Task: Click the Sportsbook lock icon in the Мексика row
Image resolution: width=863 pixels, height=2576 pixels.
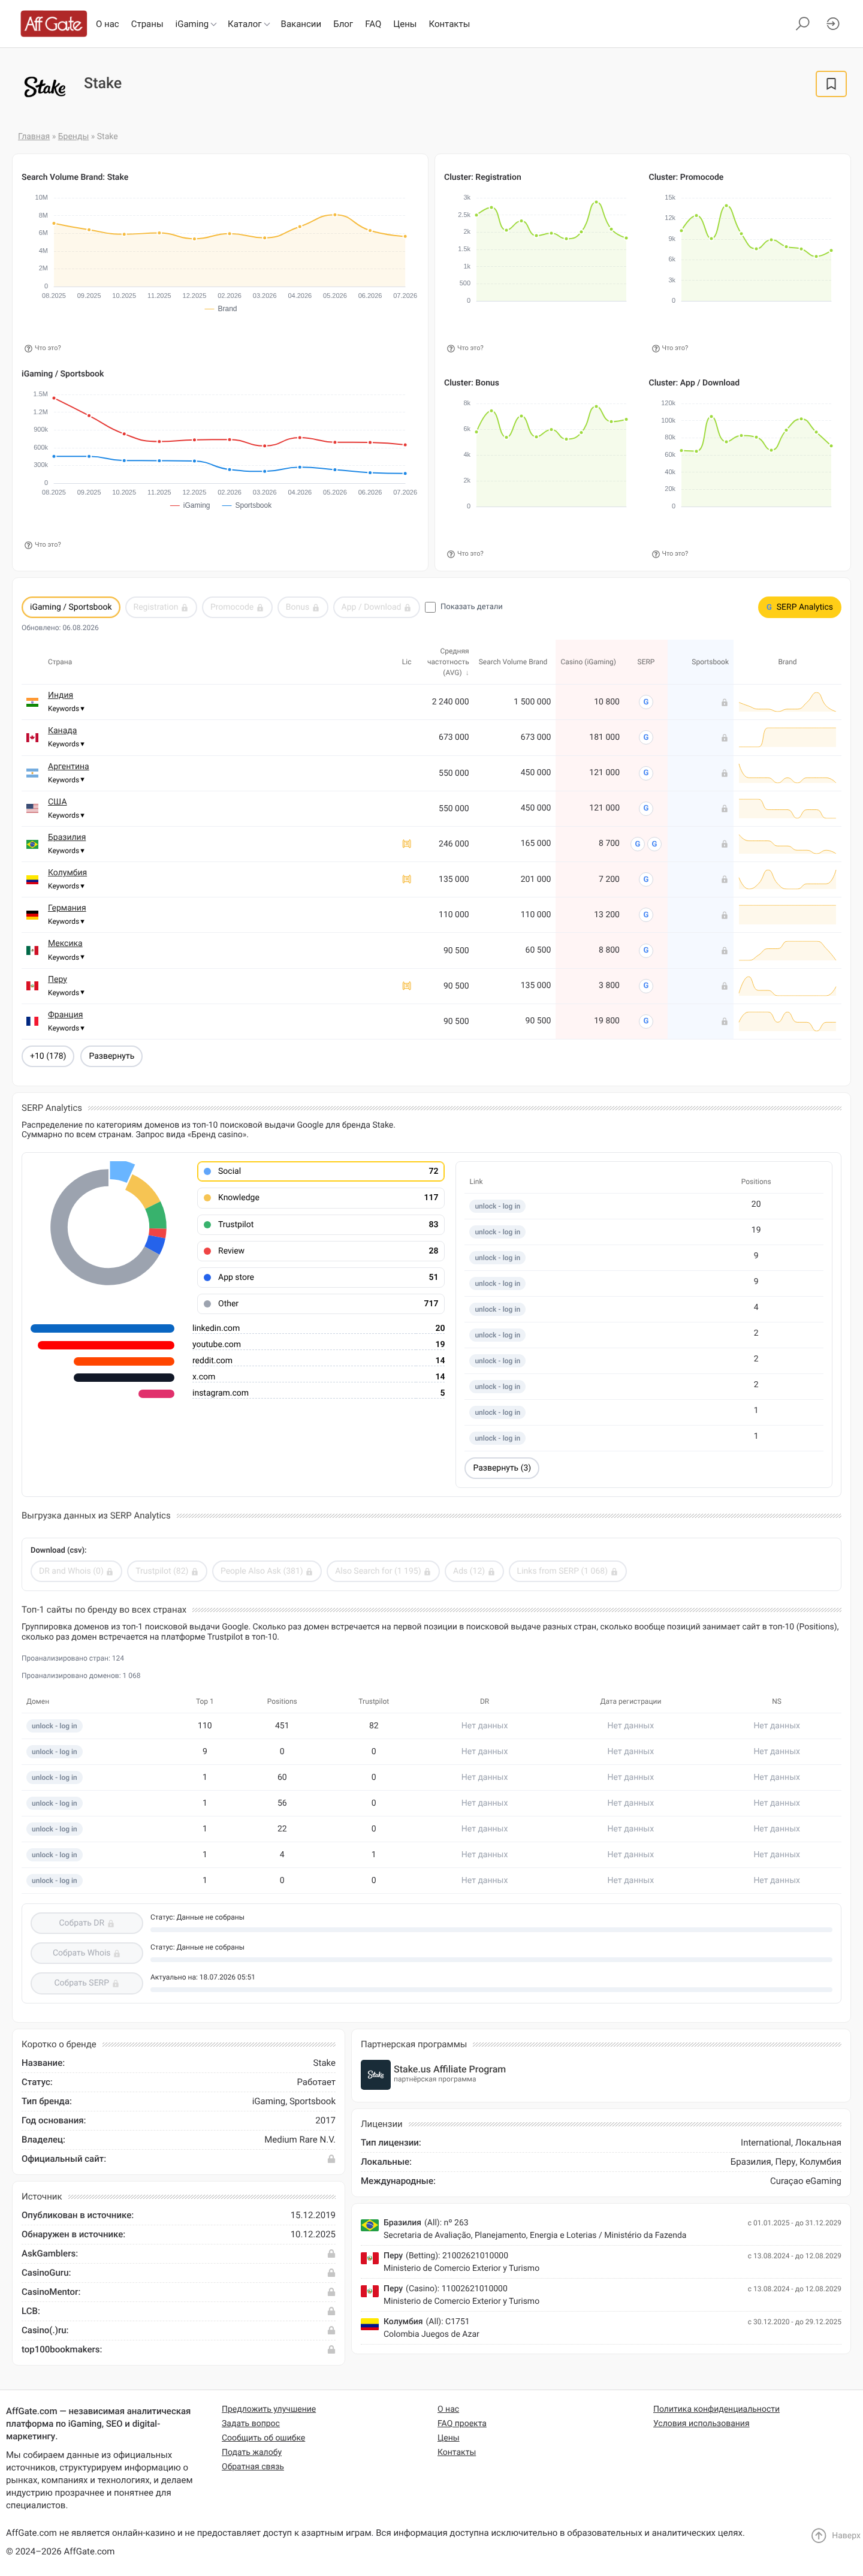Action: coord(725,951)
